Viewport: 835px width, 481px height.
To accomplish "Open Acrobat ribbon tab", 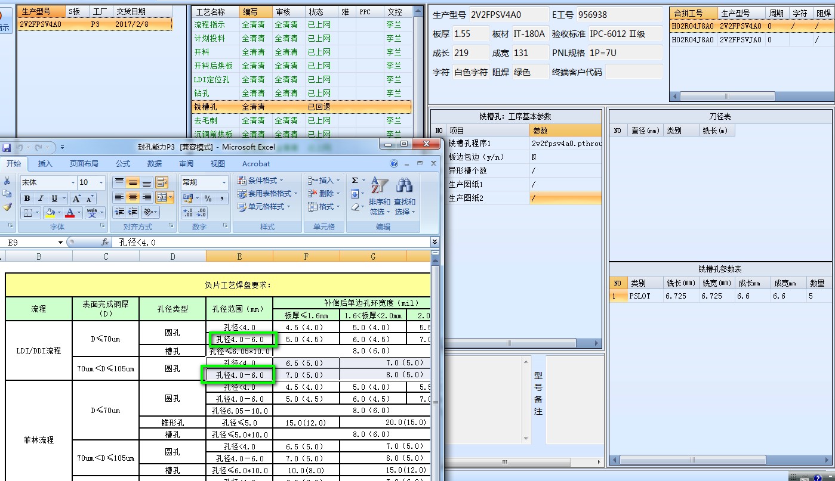I will tap(256, 163).
